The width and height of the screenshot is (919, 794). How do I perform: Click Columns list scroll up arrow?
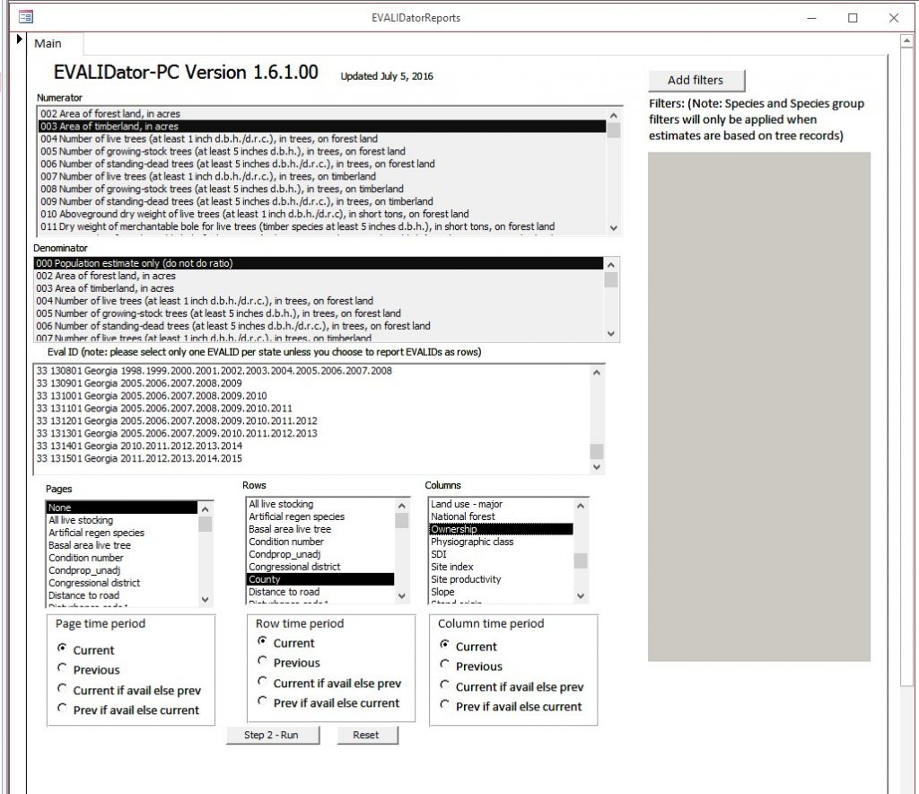(581, 506)
